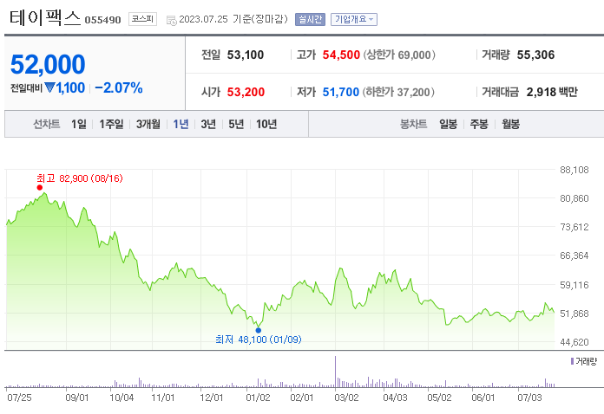Select the 5년 line chart tab
Viewport: 604px width, 414px height.
(x=236, y=124)
